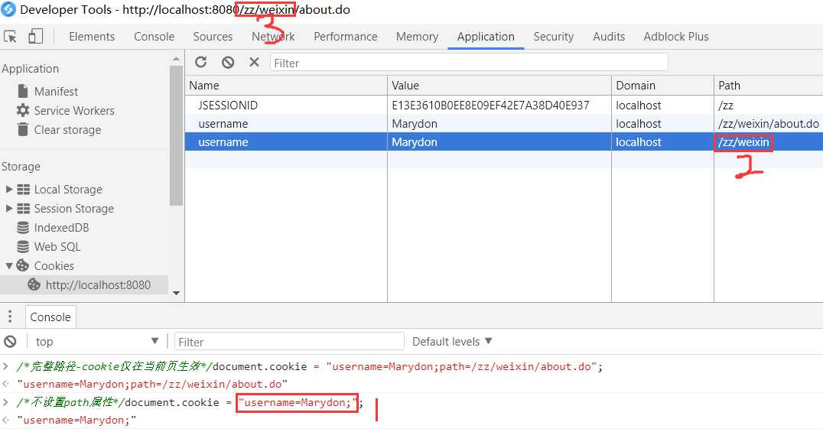Activate the inspect element picker icon
The image size is (823, 432).
click(x=10, y=36)
